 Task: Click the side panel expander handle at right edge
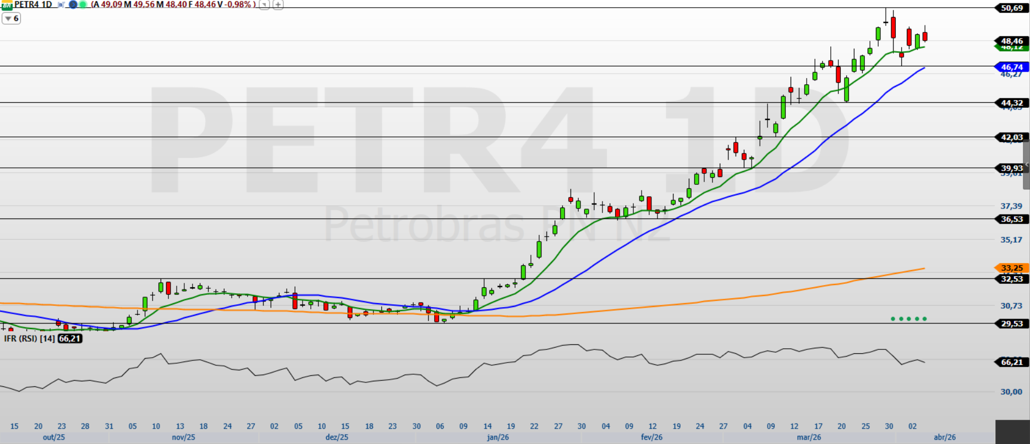click(1026, 165)
